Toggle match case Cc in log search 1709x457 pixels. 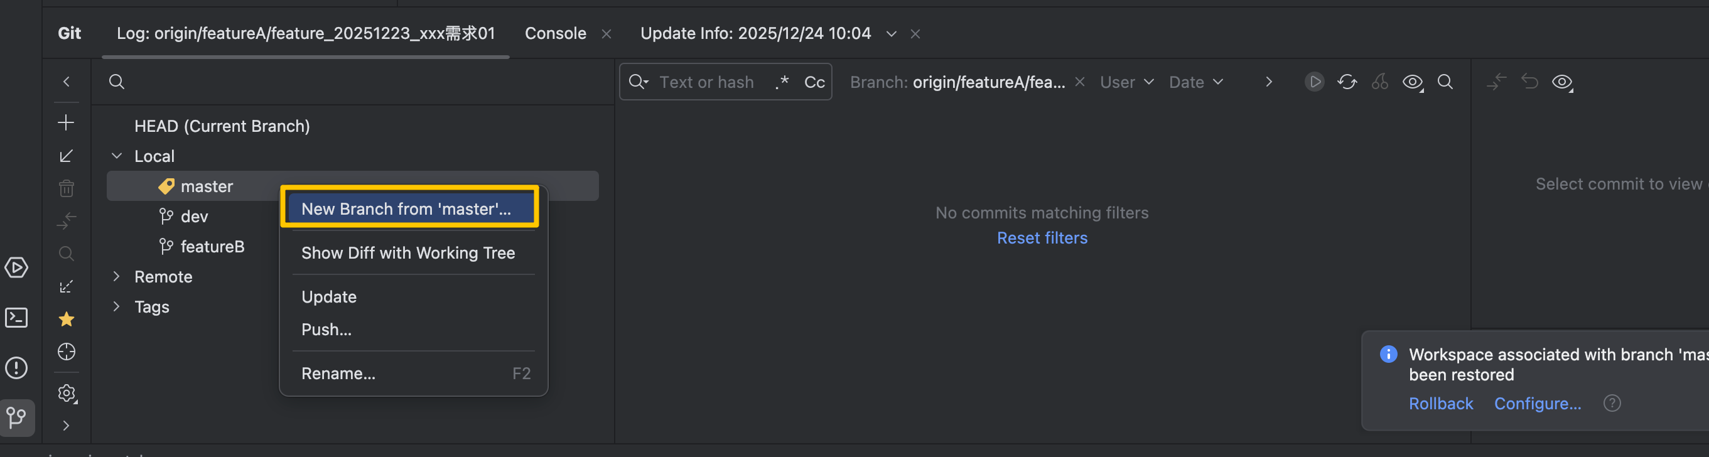(814, 82)
